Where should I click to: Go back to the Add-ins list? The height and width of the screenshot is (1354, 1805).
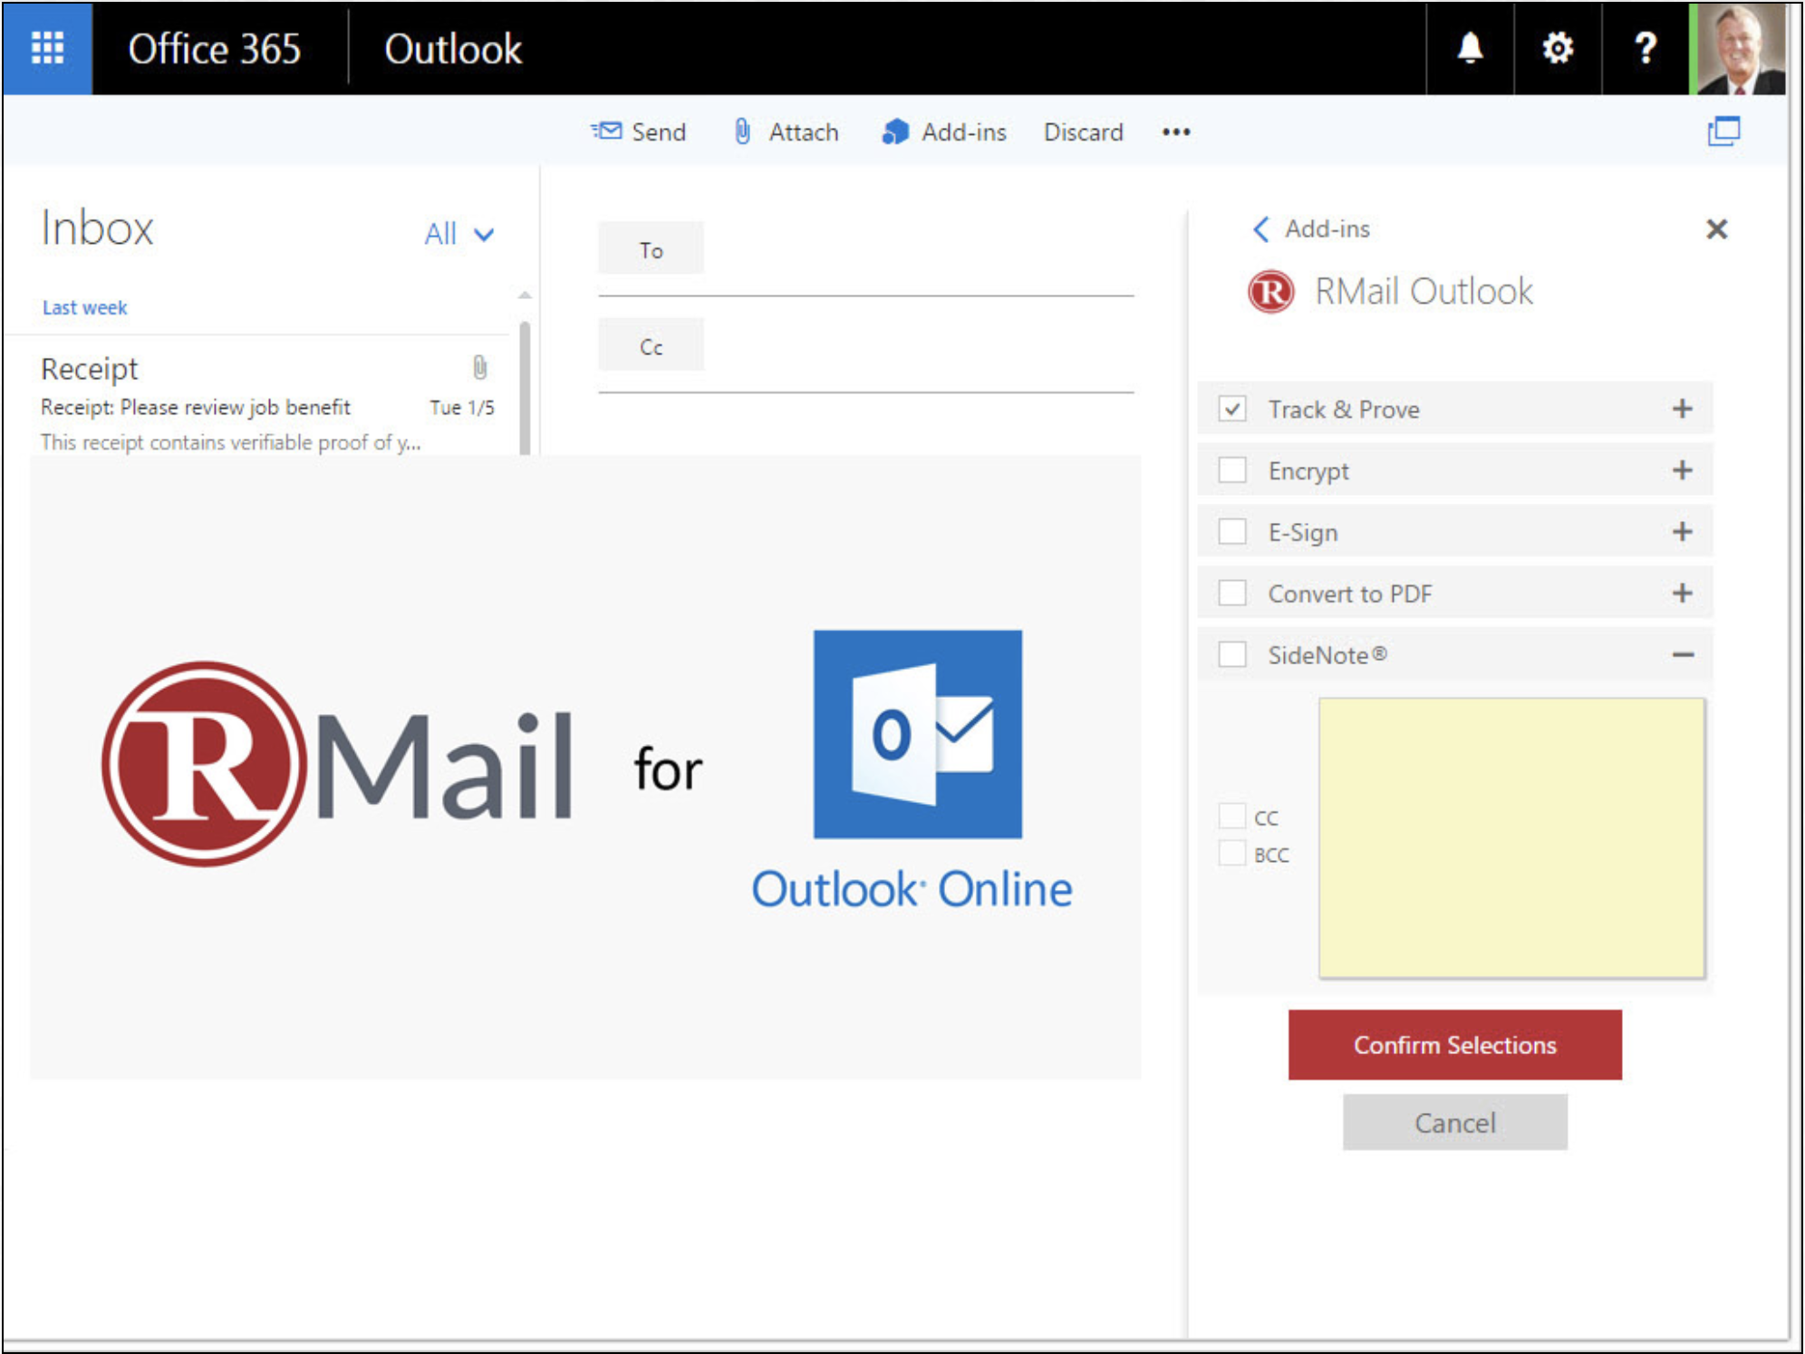tap(1310, 228)
